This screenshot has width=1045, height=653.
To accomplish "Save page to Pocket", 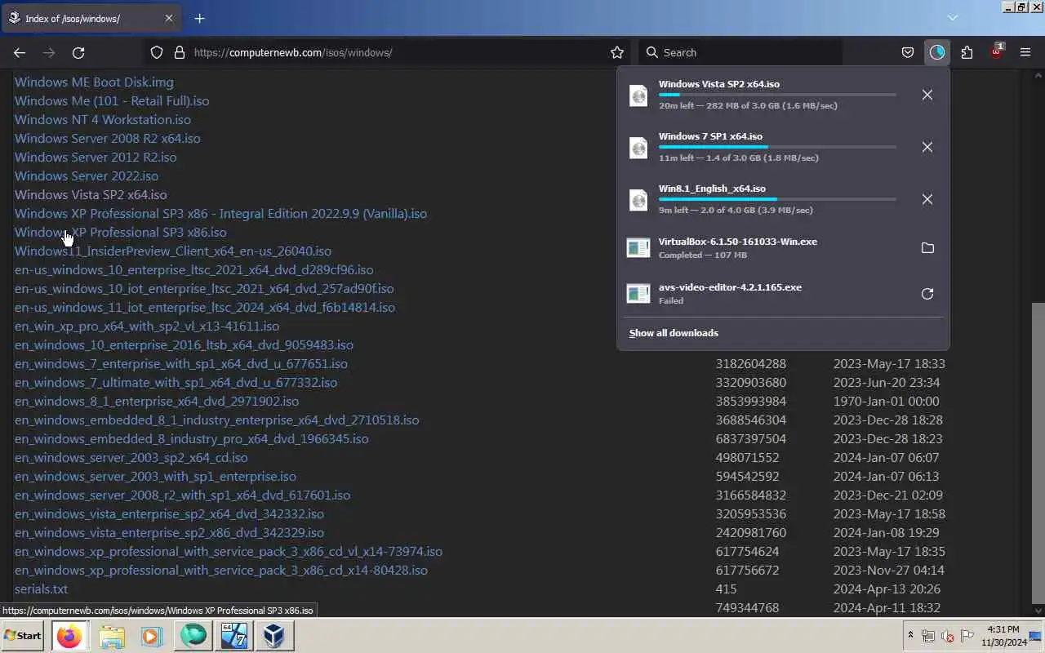I will (x=907, y=52).
